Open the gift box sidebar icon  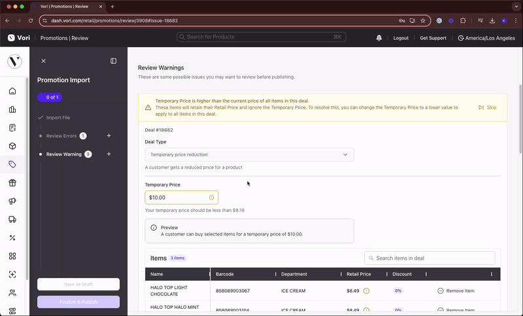[x=12, y=183]
